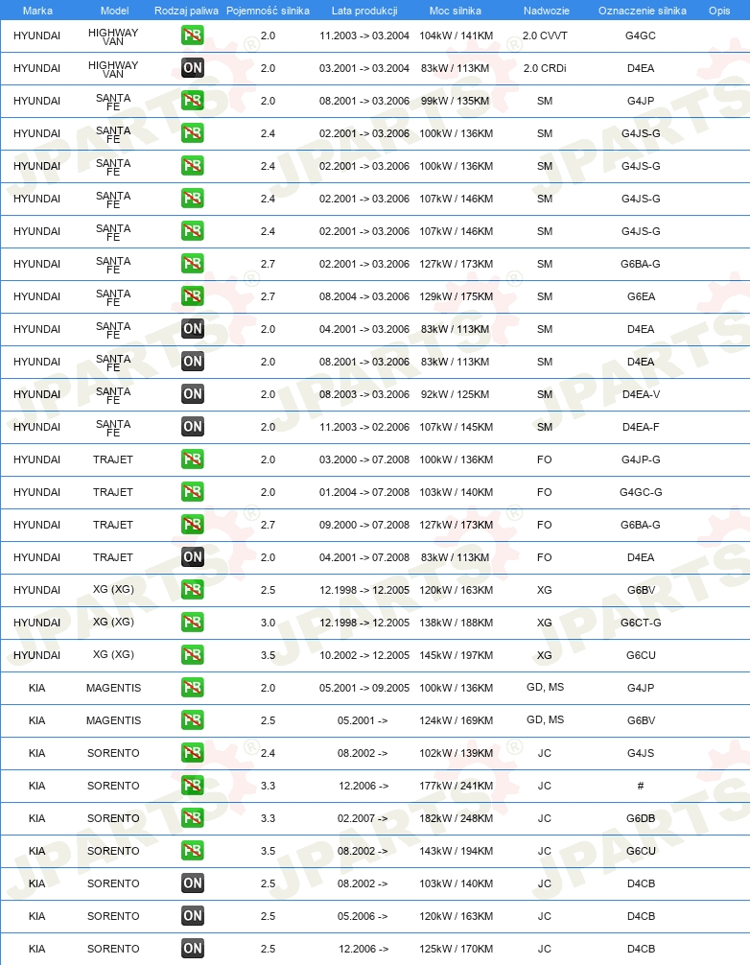The height and width of the screenshot is (965, 750).
Task: Click the 'G6DB' engine code cell
Action: [x=641, y=818]
